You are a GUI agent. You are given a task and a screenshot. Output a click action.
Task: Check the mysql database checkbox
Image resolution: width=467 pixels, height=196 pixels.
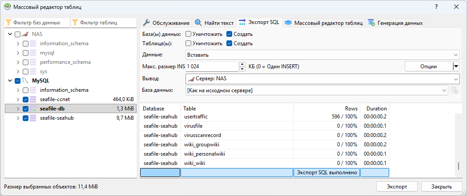coord(26,53)
